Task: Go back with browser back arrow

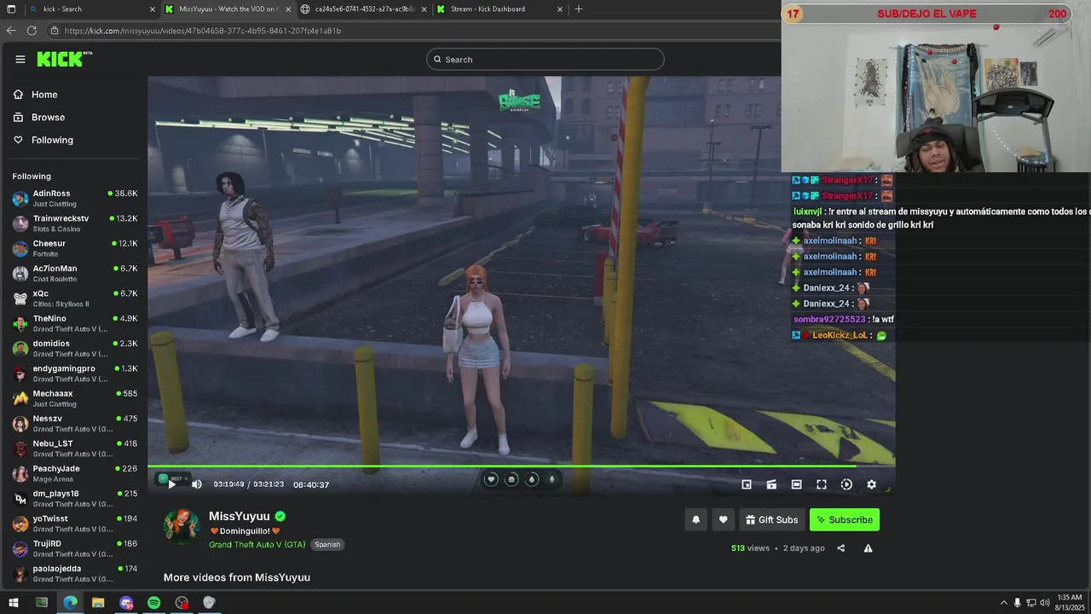Action: (11, 31)
